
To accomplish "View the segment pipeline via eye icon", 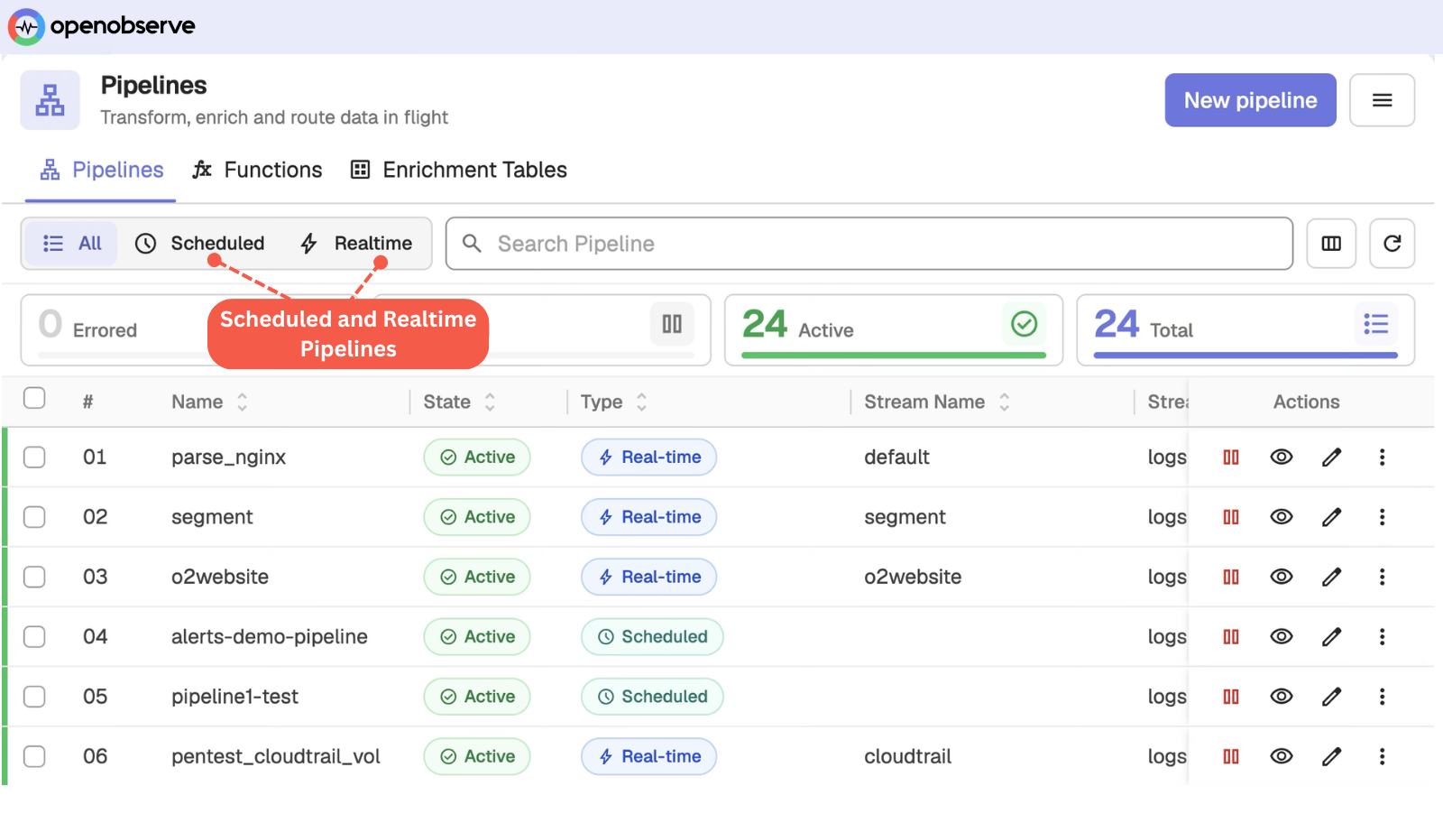I will tap(1281, 517).
